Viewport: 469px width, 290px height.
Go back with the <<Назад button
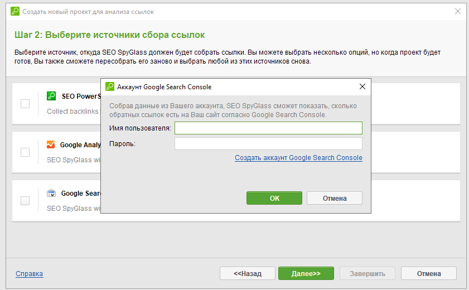[248, 273]
